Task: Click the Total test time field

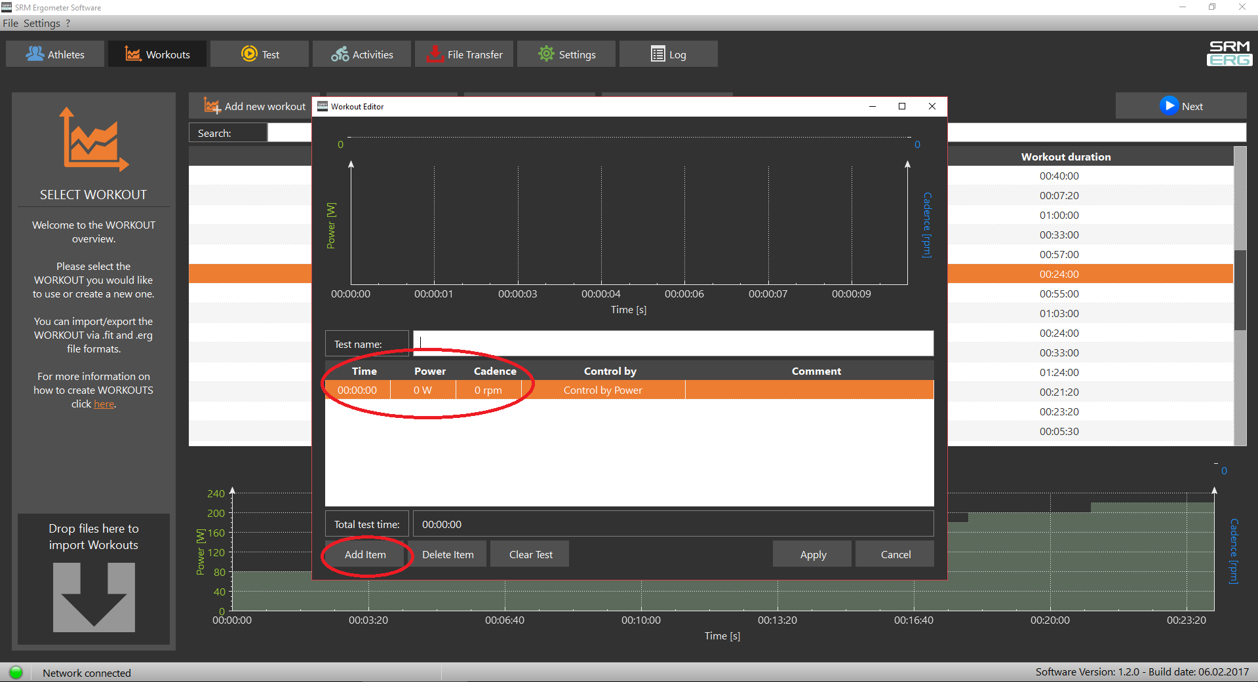Action: coord(673,524)
